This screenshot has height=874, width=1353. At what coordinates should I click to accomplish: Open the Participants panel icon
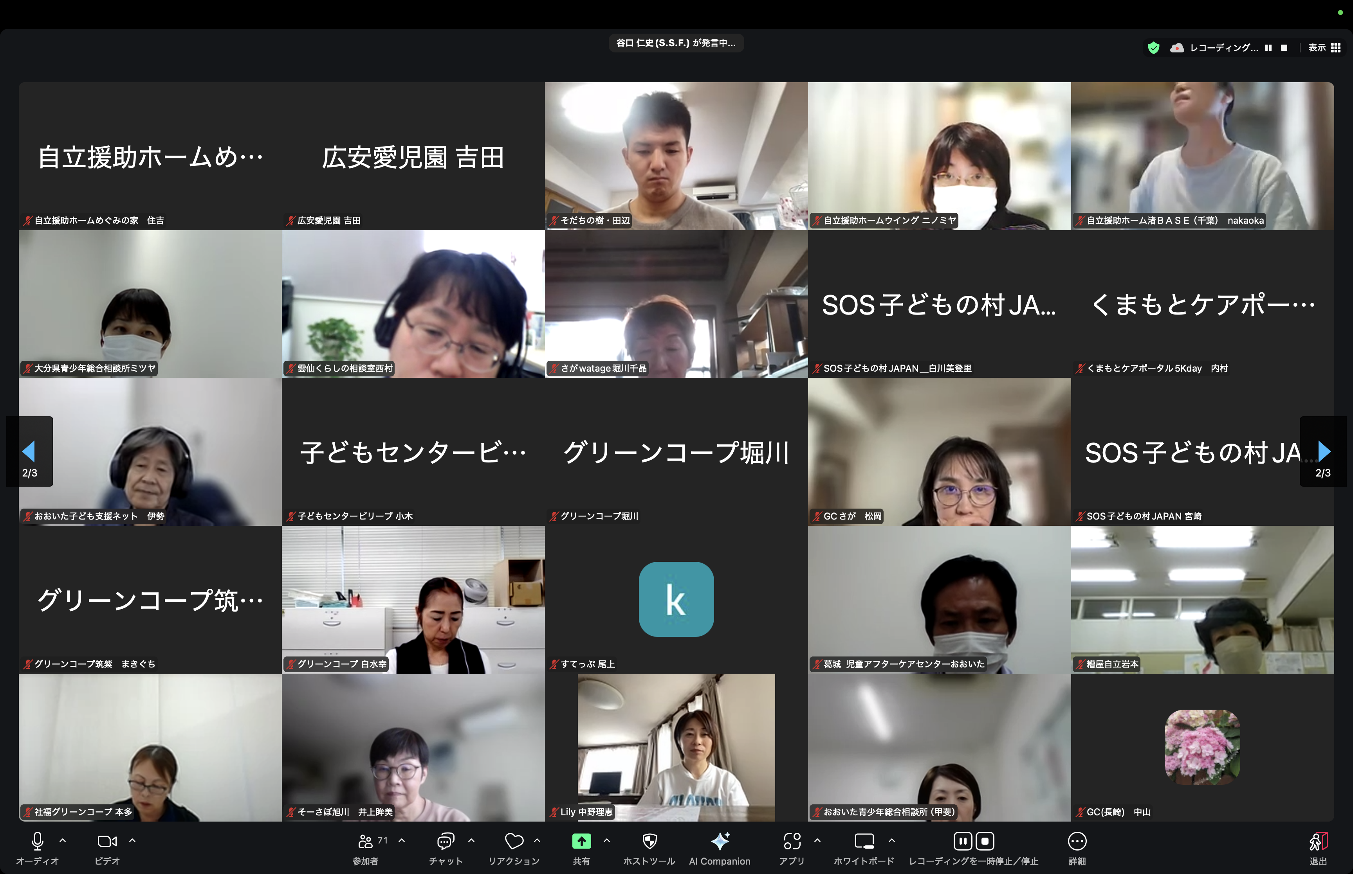click(366, 841)
